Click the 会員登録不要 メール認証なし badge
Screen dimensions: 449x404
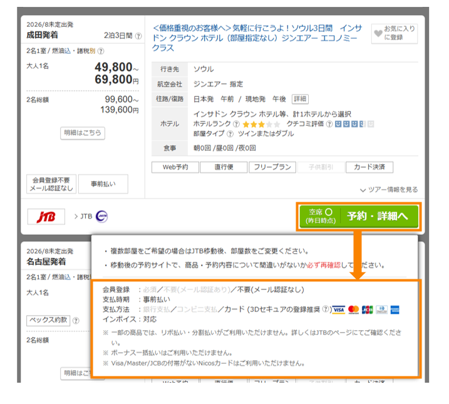coord(51,184)
